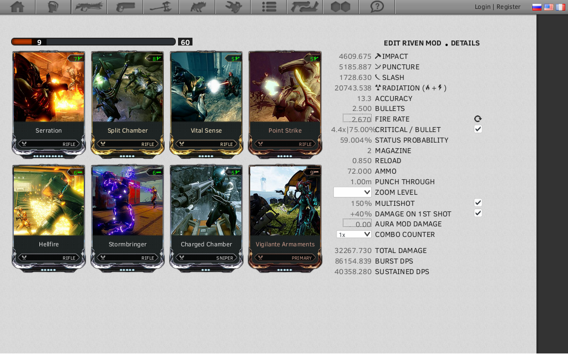The height and width of the screenshot is (354, 568).
Task: Open the Combo Counter 1x dropdown
Action: tap(354, 235)
